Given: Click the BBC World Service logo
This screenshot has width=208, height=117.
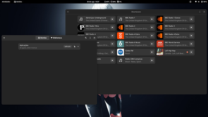Looking at the screenshot, I should pos(160,44).
